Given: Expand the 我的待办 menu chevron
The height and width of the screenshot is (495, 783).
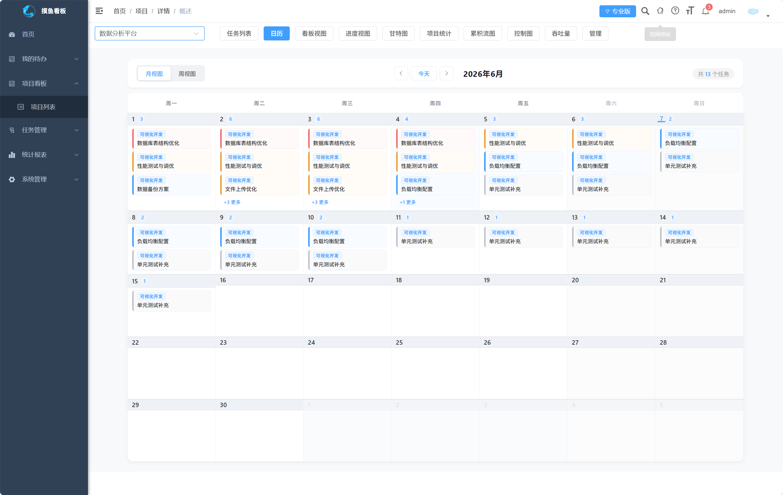Looking at the screenshot, I should [x=77, y=59].
